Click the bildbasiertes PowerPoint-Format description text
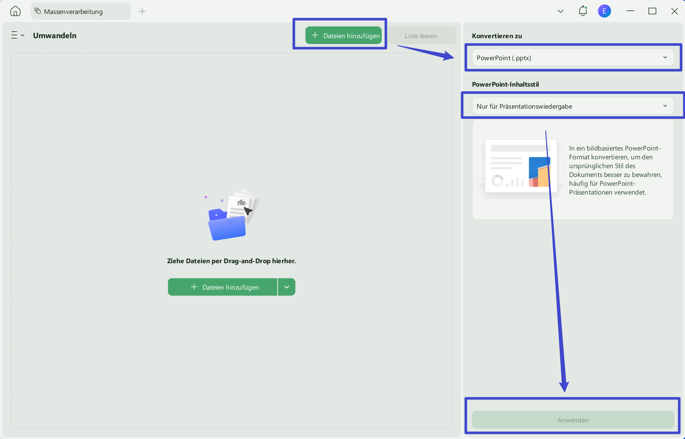The width and height of the screenshot is (685, 439). pos(615,170)
